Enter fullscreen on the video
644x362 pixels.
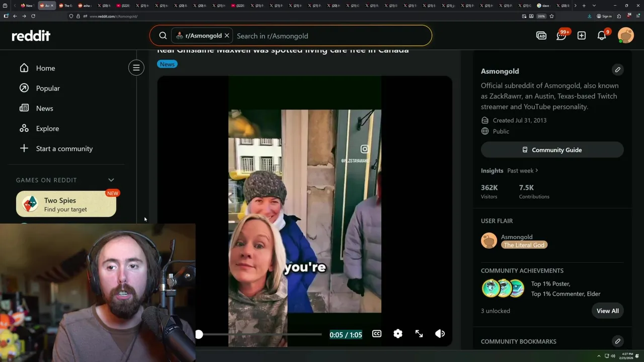tap(419, 334)
